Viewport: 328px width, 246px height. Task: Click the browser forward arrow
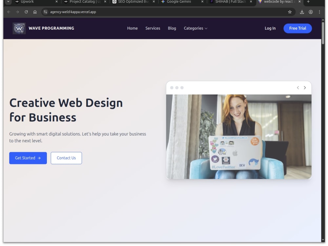point(17,12)
